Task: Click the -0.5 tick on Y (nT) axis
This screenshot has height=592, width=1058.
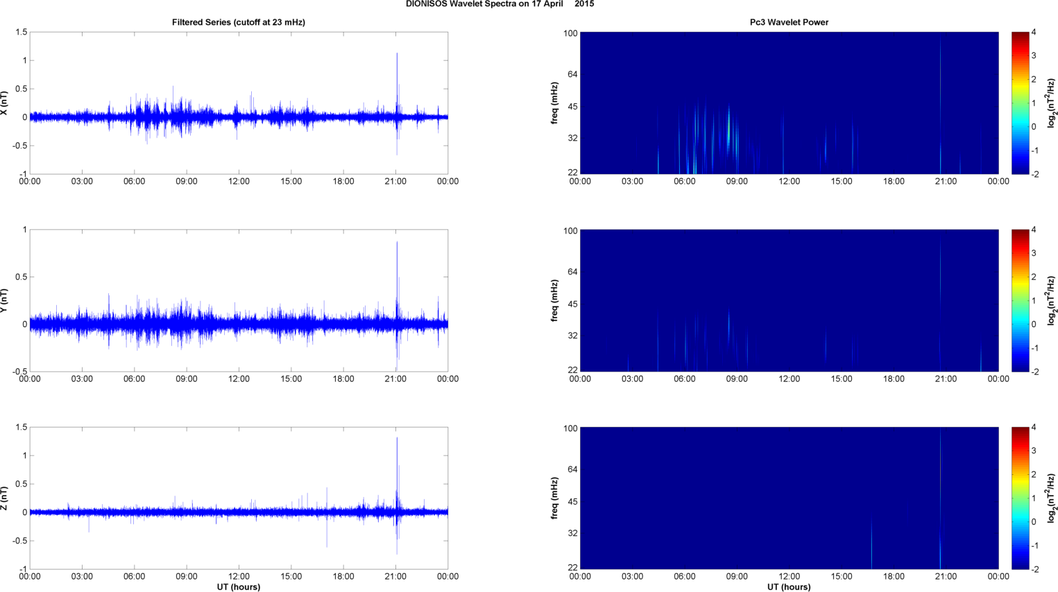Action: pos(19,372)
